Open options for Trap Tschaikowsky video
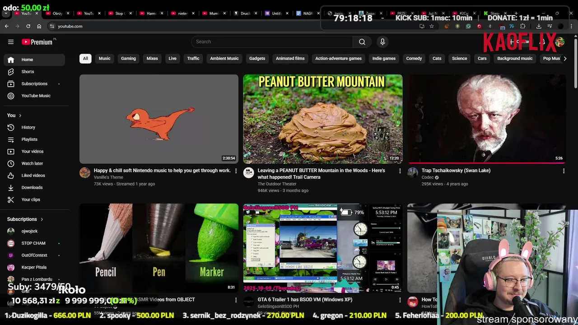Image resolution: width=578 pixels, height=325 pixels. pos(564,171)
